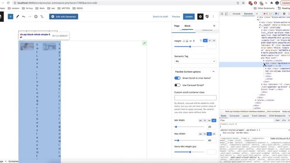The height and width of the screenshot is (163, 290).
Task: Expand the style node in DOM tree
Action: pyautogui.click(x=264, y=61)
